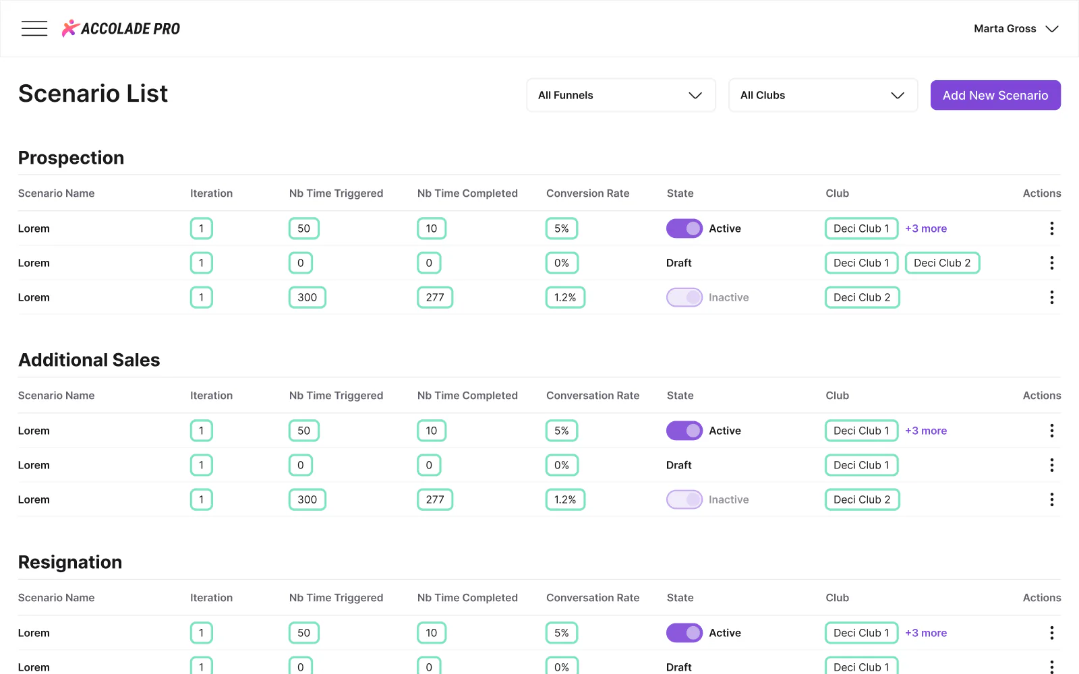Click Add New Scenario button
Screen dimensions: 1079x674
pos(995,95)
